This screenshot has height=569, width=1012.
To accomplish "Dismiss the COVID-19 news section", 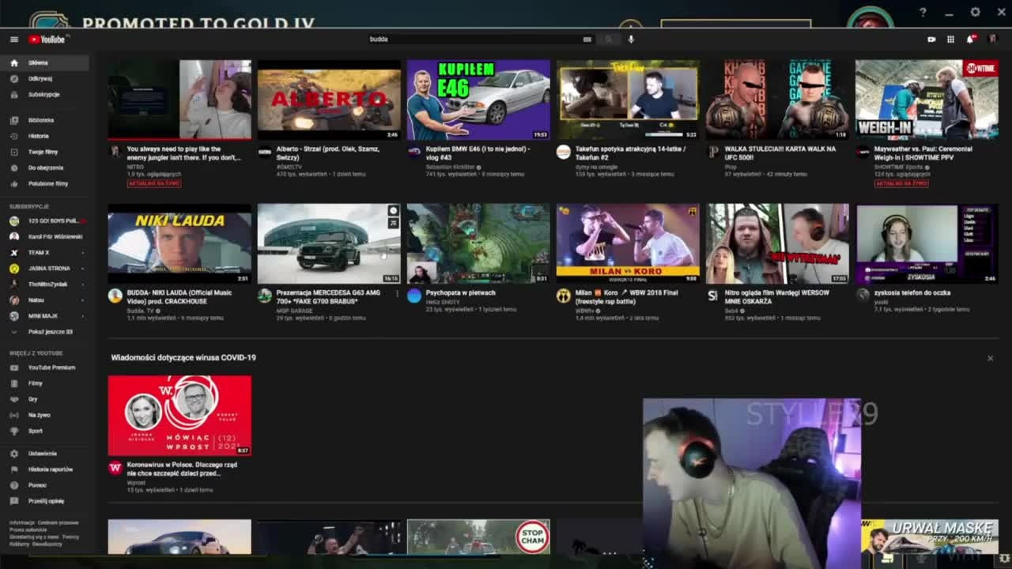I will (990, 358).
